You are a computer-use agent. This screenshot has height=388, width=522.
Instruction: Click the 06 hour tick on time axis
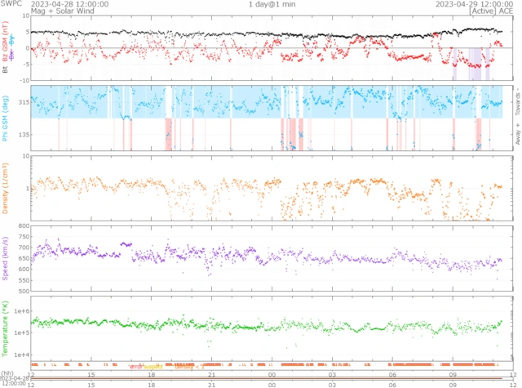[392, 373]
